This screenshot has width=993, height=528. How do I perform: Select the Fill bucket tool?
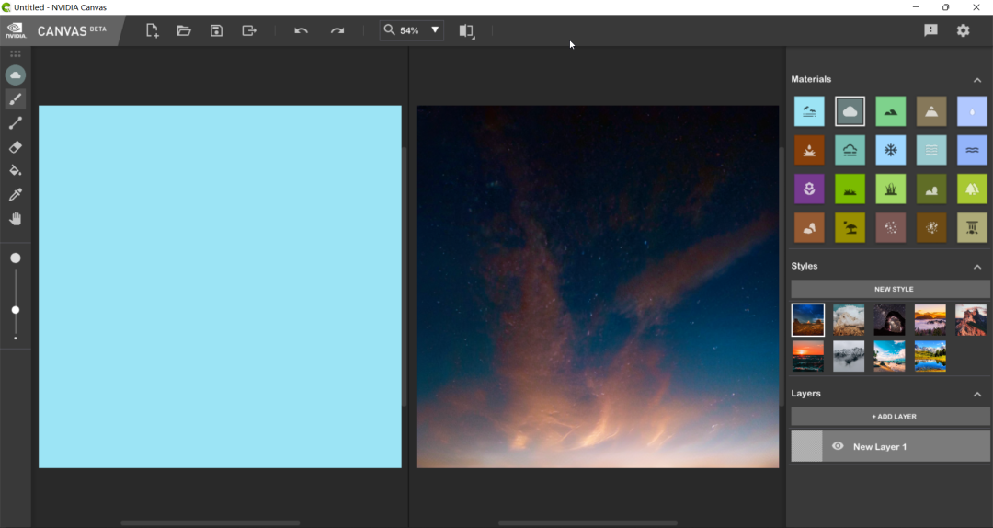click(16, 170)
